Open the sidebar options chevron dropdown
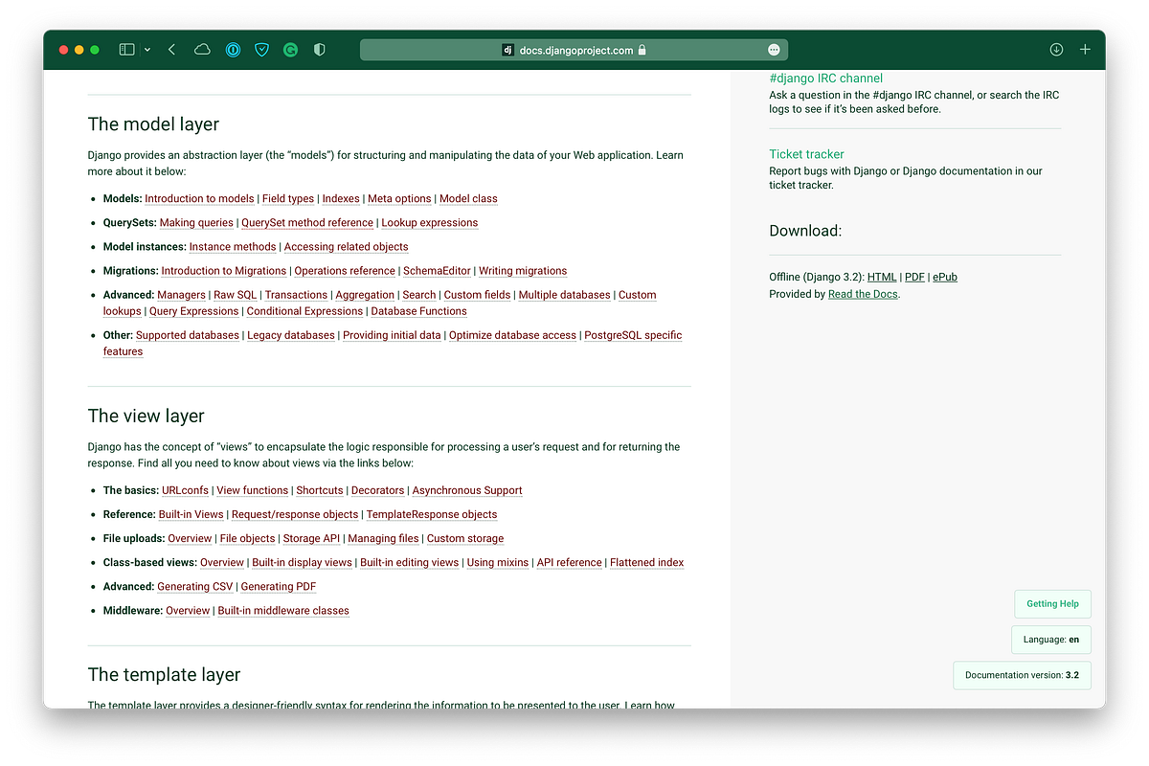Screen dimensions: 1149x766 click(x=147, y=49)
